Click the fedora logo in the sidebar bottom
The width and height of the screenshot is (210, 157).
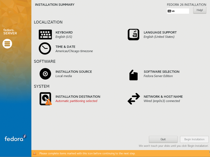(x=15, y=138)
